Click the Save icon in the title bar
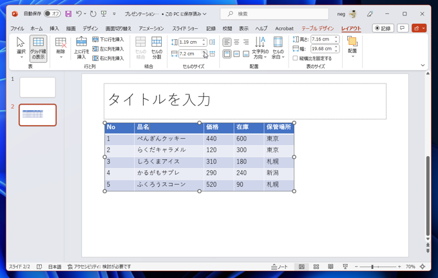This screenshot has height=278, width=438. point(68,13)
